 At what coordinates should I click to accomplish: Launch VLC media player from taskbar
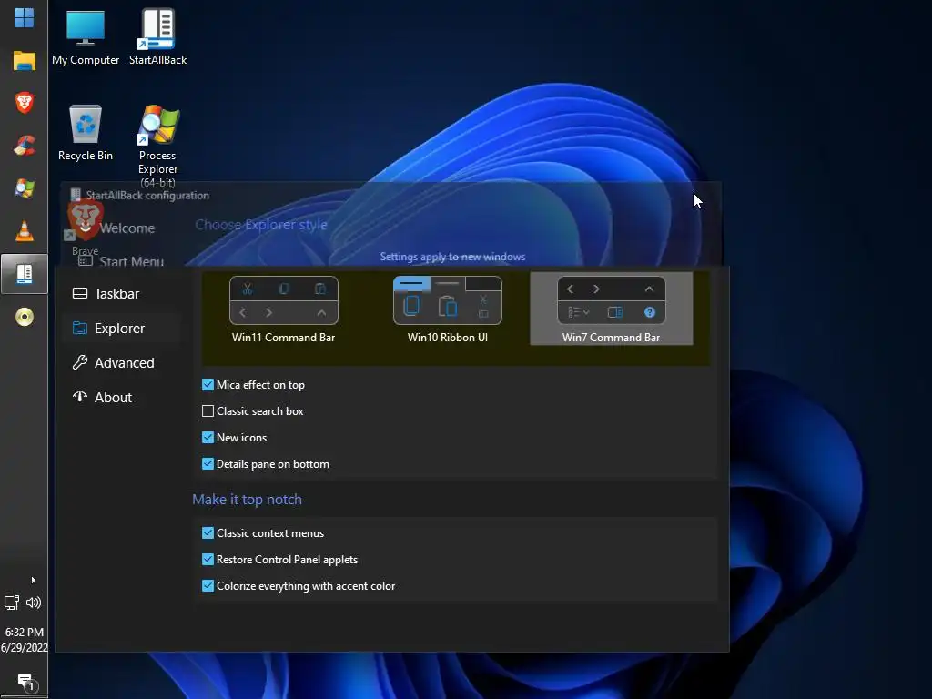[24, 231]
